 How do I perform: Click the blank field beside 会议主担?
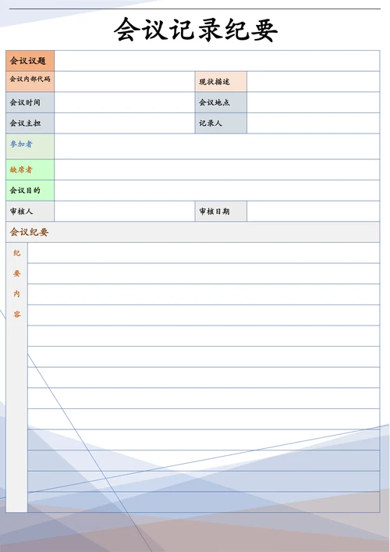click(x=125, y=123)
